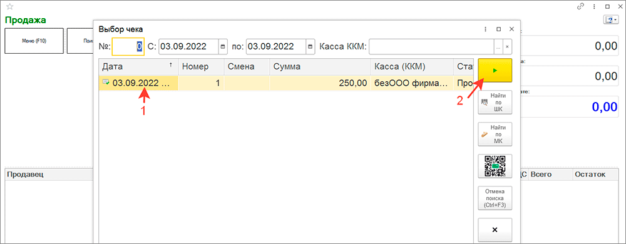Image resolution: width=626 pixels, height=244 pixels.
Task: Maximize the Выбор чека dialog
Action: (x=498, y=29)
